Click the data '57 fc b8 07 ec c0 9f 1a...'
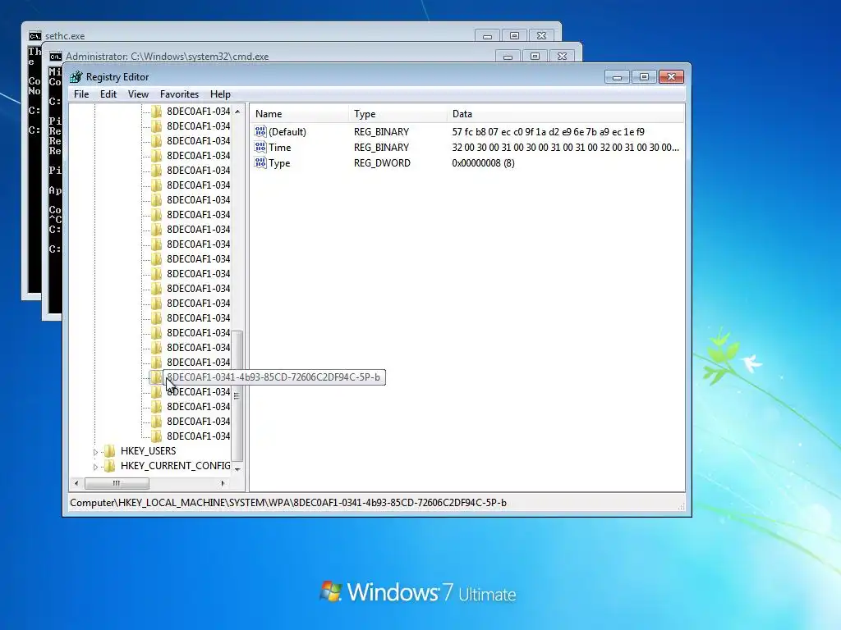841x630 pixels. click(548, 131)
